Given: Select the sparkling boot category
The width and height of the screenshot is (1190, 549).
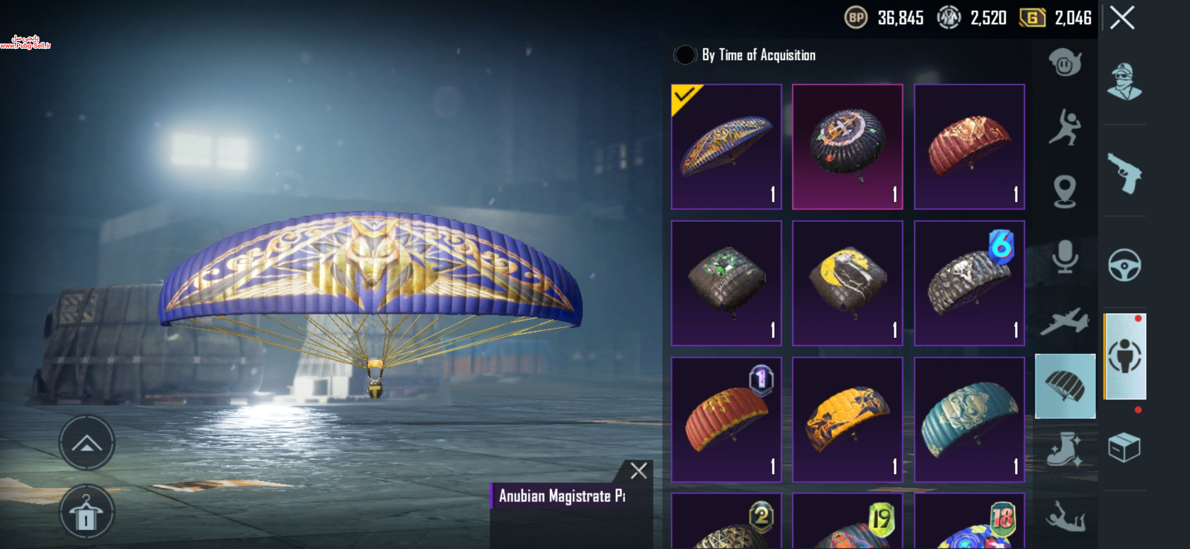Looking at the screenshot, I should point(1064,449).
